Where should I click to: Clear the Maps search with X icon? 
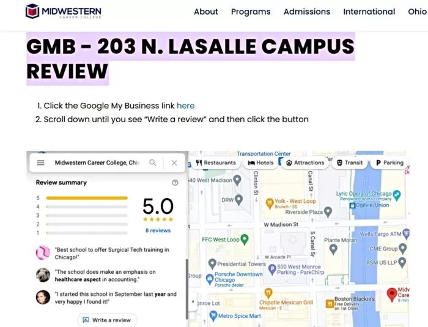[174, 163]
